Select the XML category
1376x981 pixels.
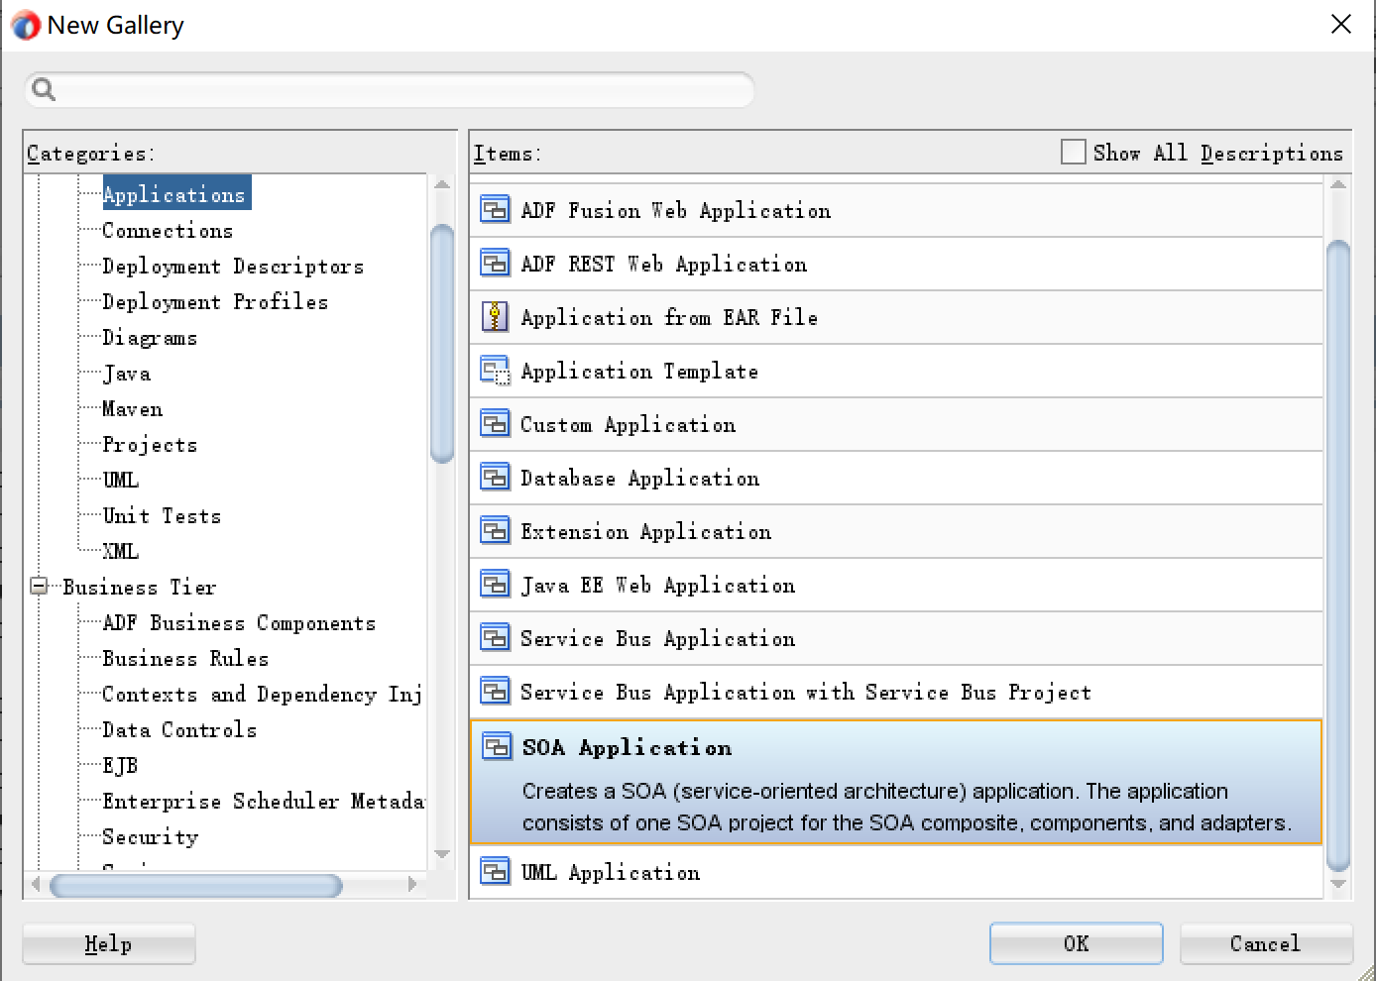click(121, 552)
